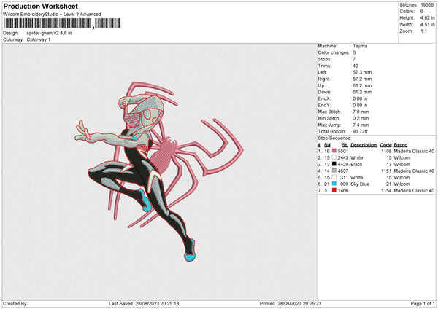438x309 pixels.
Task: Select the white swatch beside stitch count 311
Action: [334, 177]
